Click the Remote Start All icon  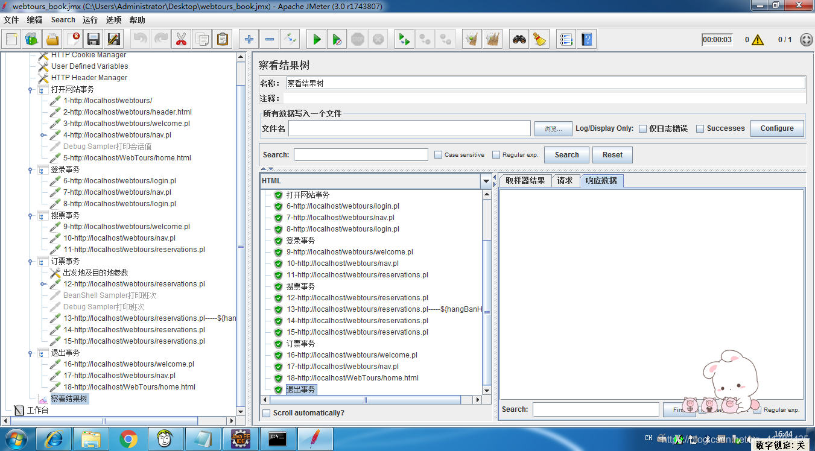[404, 40]
